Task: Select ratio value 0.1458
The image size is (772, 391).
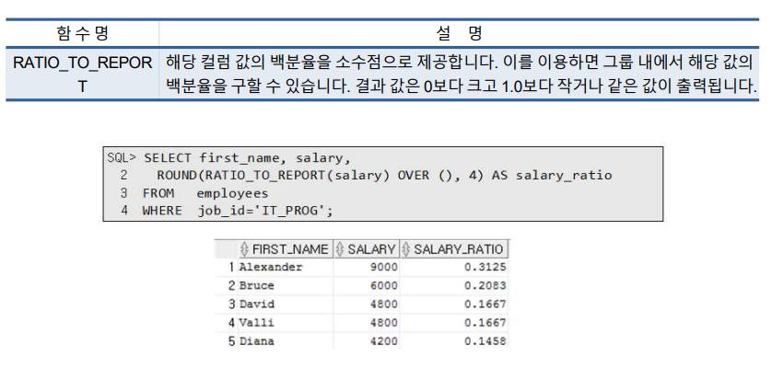Action: click(x=485, y=340)
